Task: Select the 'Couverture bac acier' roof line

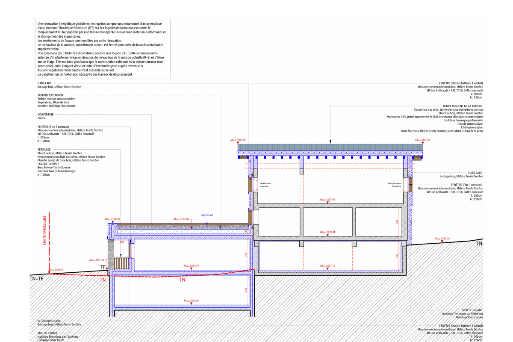Action: (x=448, y=109)
